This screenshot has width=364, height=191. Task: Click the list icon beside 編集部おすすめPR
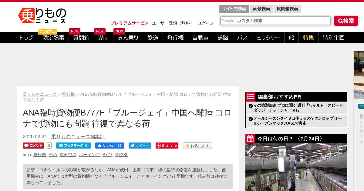251,97
